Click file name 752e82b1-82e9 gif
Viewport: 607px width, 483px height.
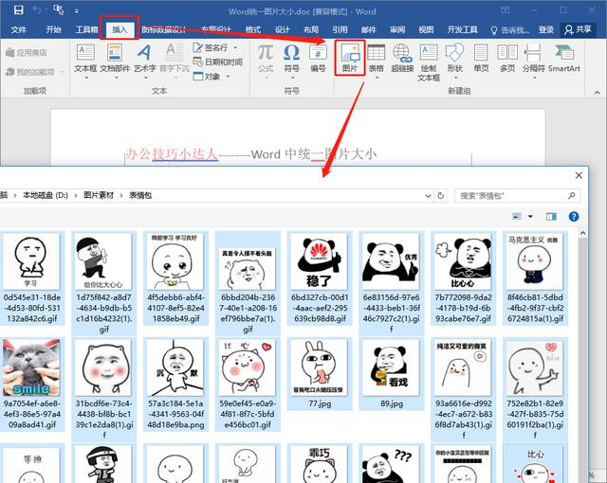pos(535,420)
